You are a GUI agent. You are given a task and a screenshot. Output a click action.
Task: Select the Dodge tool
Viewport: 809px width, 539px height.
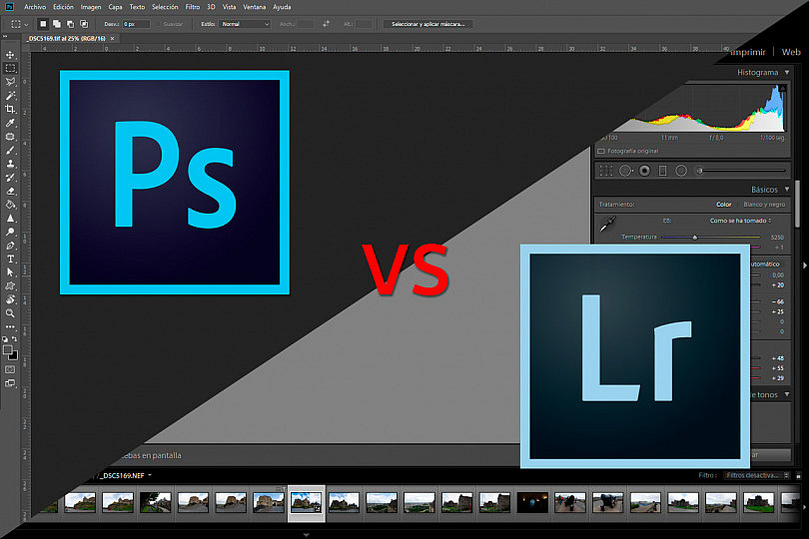(x=10, y=232)
